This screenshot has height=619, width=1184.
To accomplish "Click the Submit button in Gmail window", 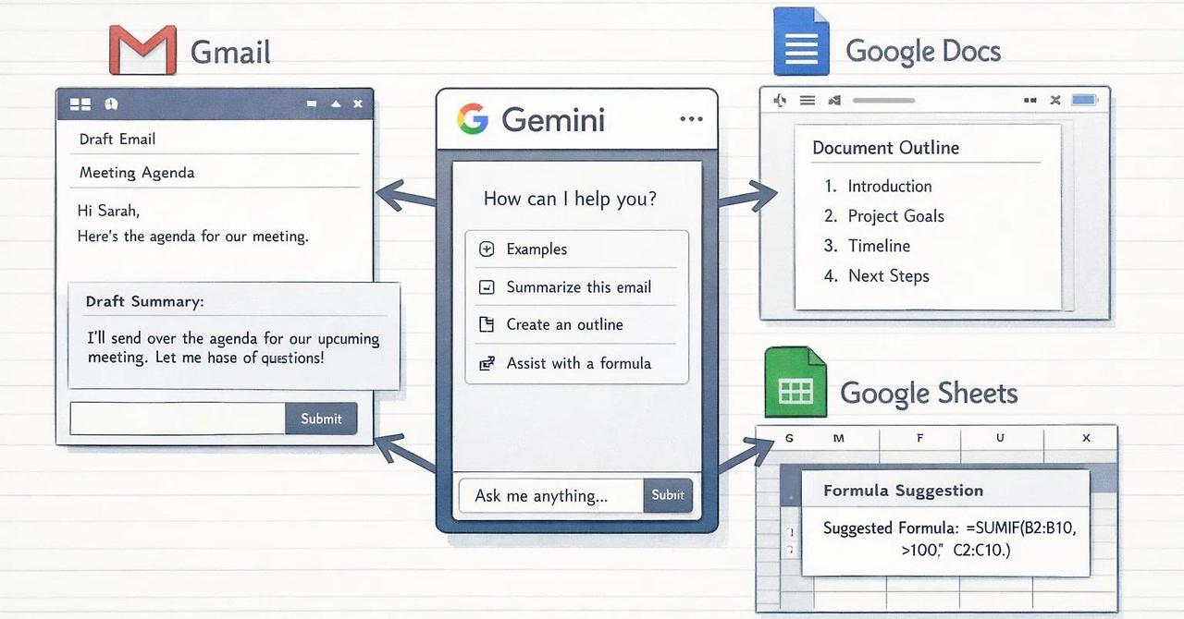I will tap(321, 419).
